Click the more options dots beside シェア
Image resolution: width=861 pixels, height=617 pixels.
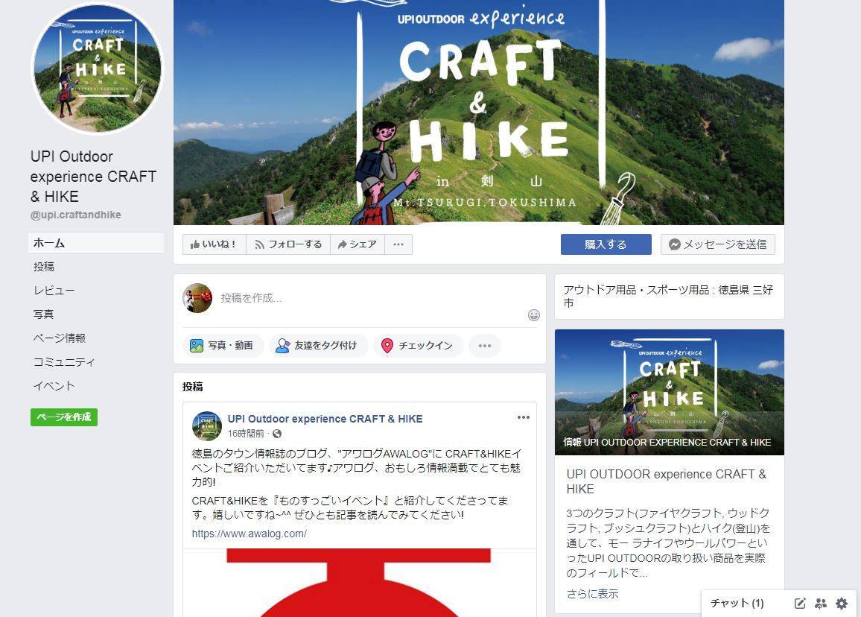[398, 244]
